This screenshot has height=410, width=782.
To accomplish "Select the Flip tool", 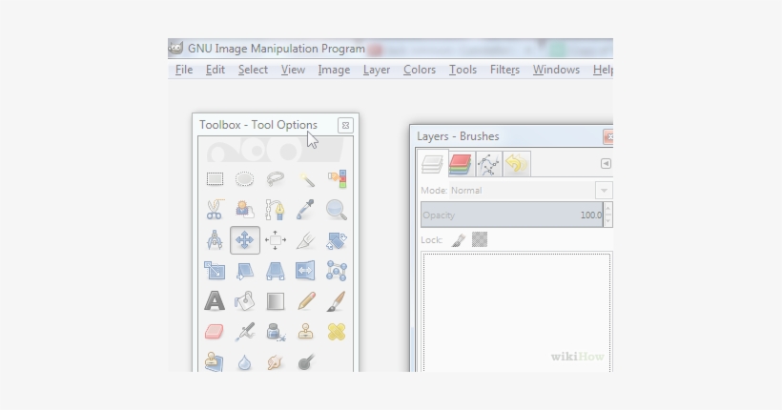I will click(306, 271).
